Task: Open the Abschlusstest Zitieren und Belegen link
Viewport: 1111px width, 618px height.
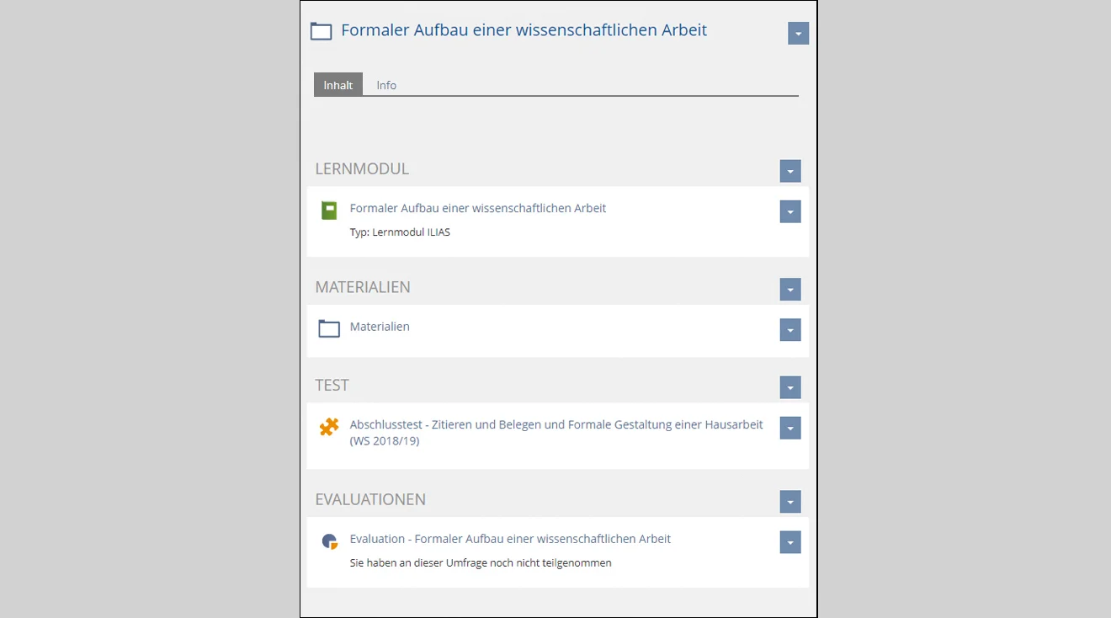Action: tap(556, 424)
